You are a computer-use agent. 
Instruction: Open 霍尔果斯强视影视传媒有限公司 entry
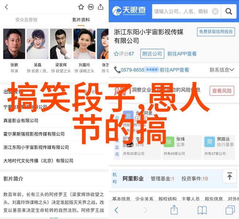pyautogui.click(x=34, y=134)
